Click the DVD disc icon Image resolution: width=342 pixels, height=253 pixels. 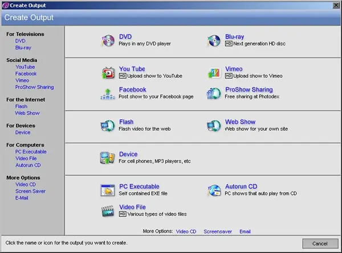pyautogui.click(x=108, y=40)
